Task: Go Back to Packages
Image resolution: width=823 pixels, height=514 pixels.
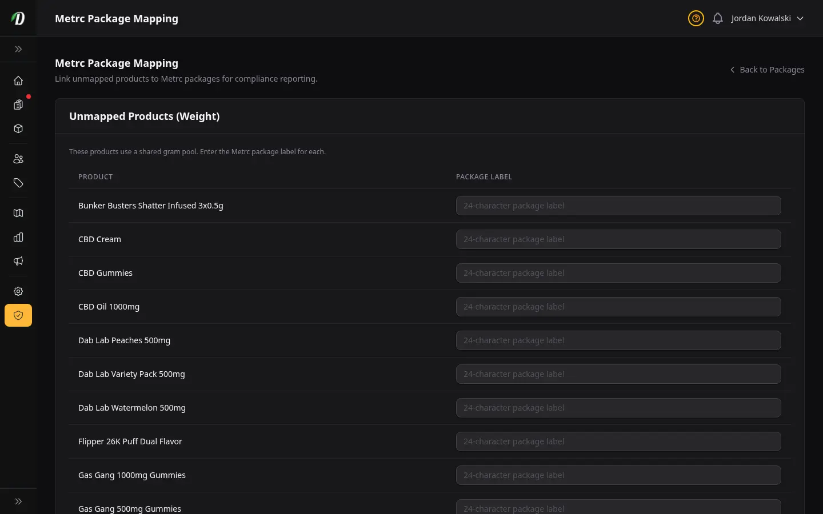Action: [x=767, y=70]
